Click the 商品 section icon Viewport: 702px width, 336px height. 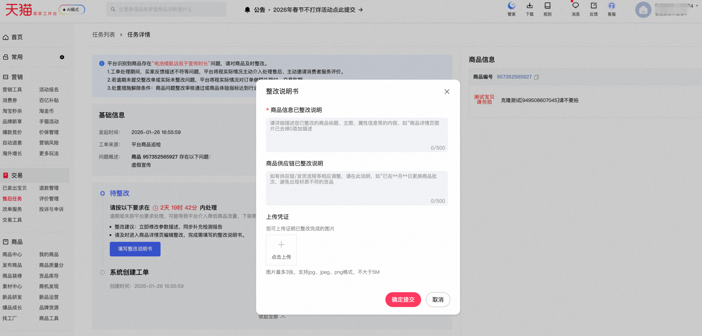6,242
